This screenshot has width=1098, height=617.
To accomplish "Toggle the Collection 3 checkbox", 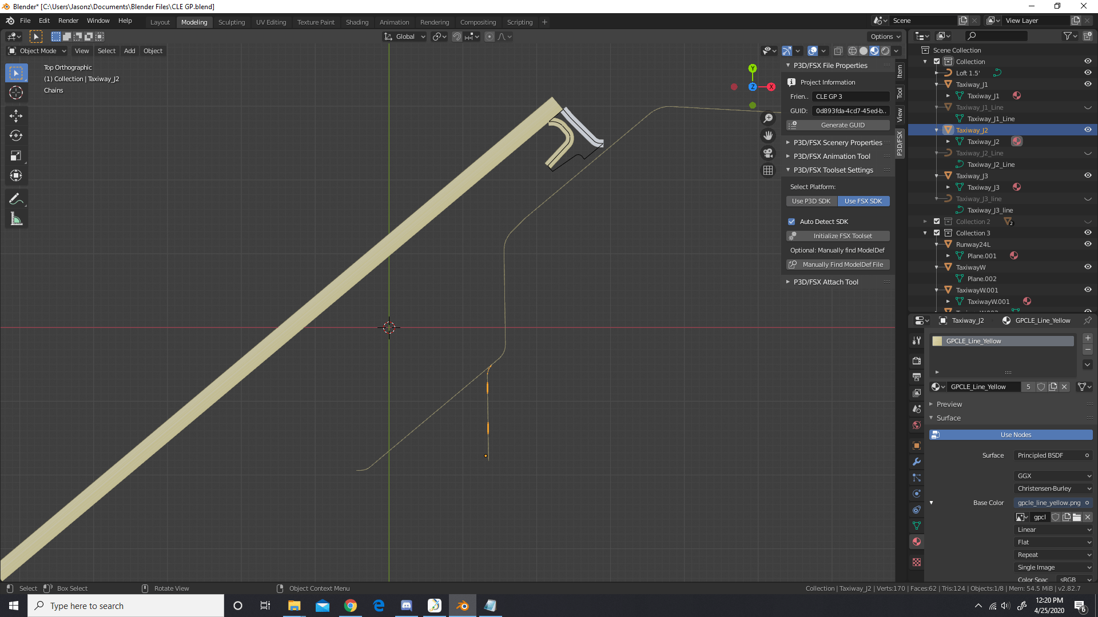I will pyautogui.click(x=936, y=233).
